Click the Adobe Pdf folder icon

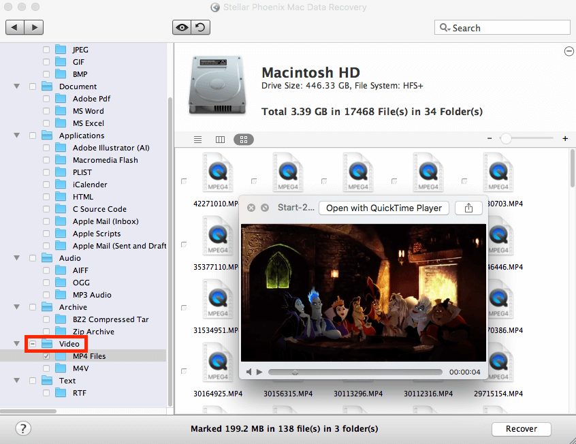[61, 99]
